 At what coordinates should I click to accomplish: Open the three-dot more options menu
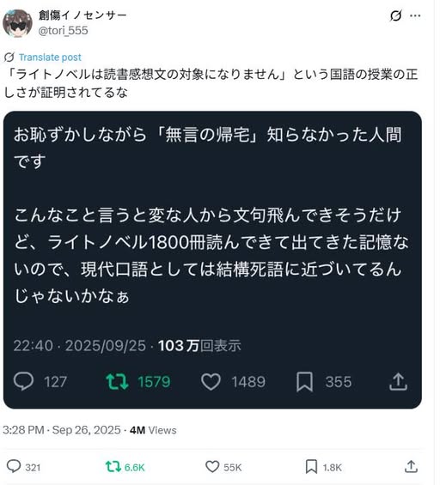tap(415, 15)
